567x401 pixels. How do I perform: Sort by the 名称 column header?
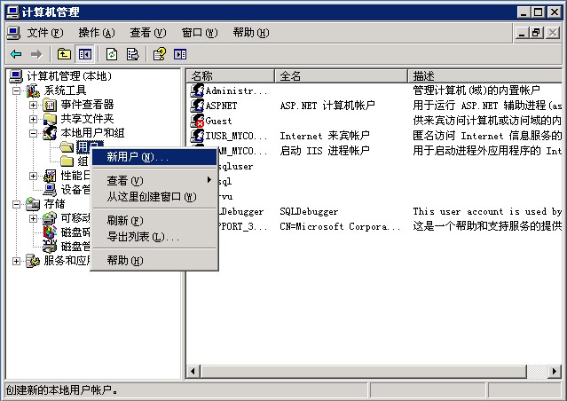click(x=231, y=76)
